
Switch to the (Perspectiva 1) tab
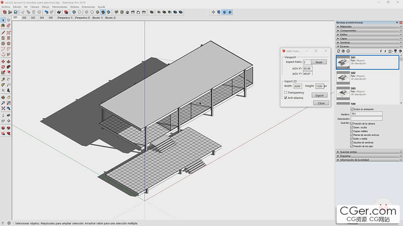tap(65, 18)
